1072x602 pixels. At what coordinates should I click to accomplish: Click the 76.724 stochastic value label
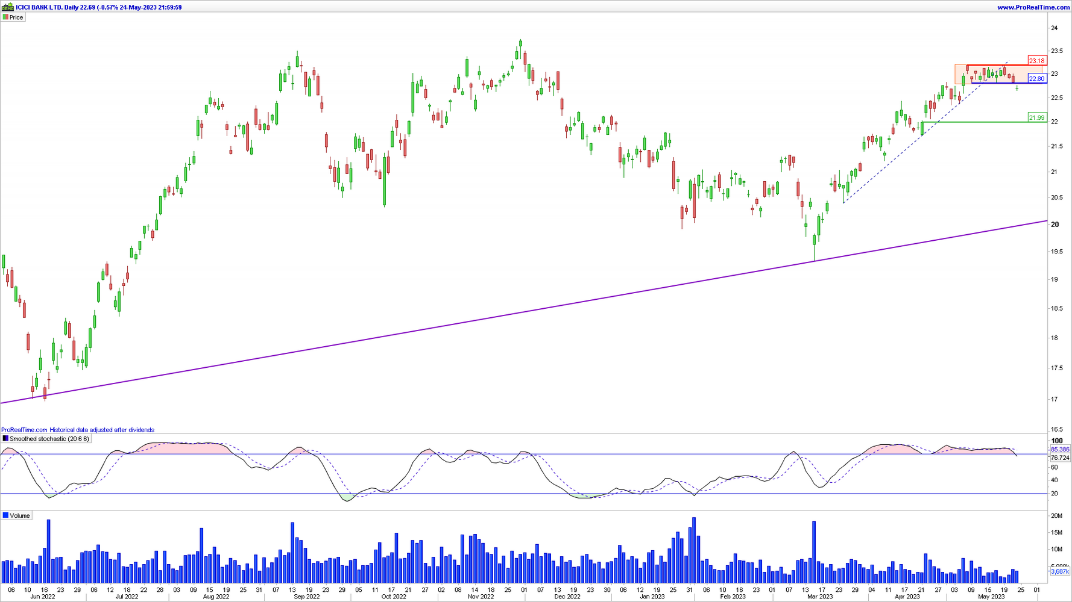tap(1060, 458)
